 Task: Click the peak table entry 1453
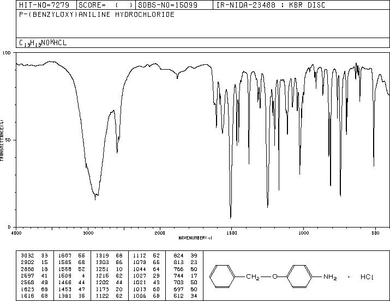65,290
